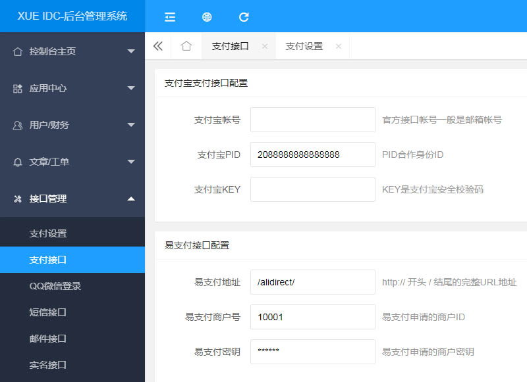
Task: Click the 支付宝帐号 field label
Action: [217, 120]
